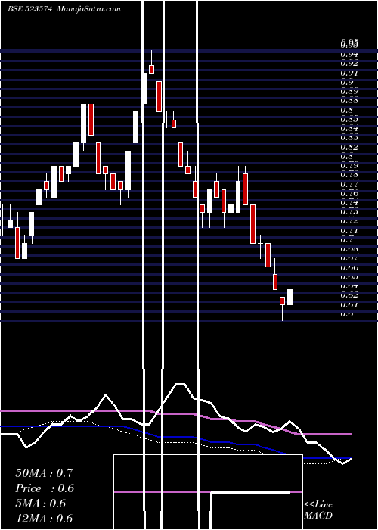Click the 0.91 price axis label
Viewport: 378px width, 530px height.
tap(349, 73)
